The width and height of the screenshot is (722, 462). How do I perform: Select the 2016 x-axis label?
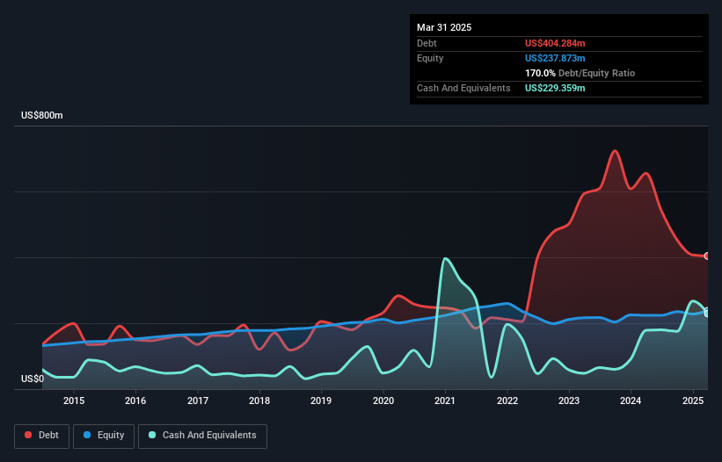[x=135, y=401]
